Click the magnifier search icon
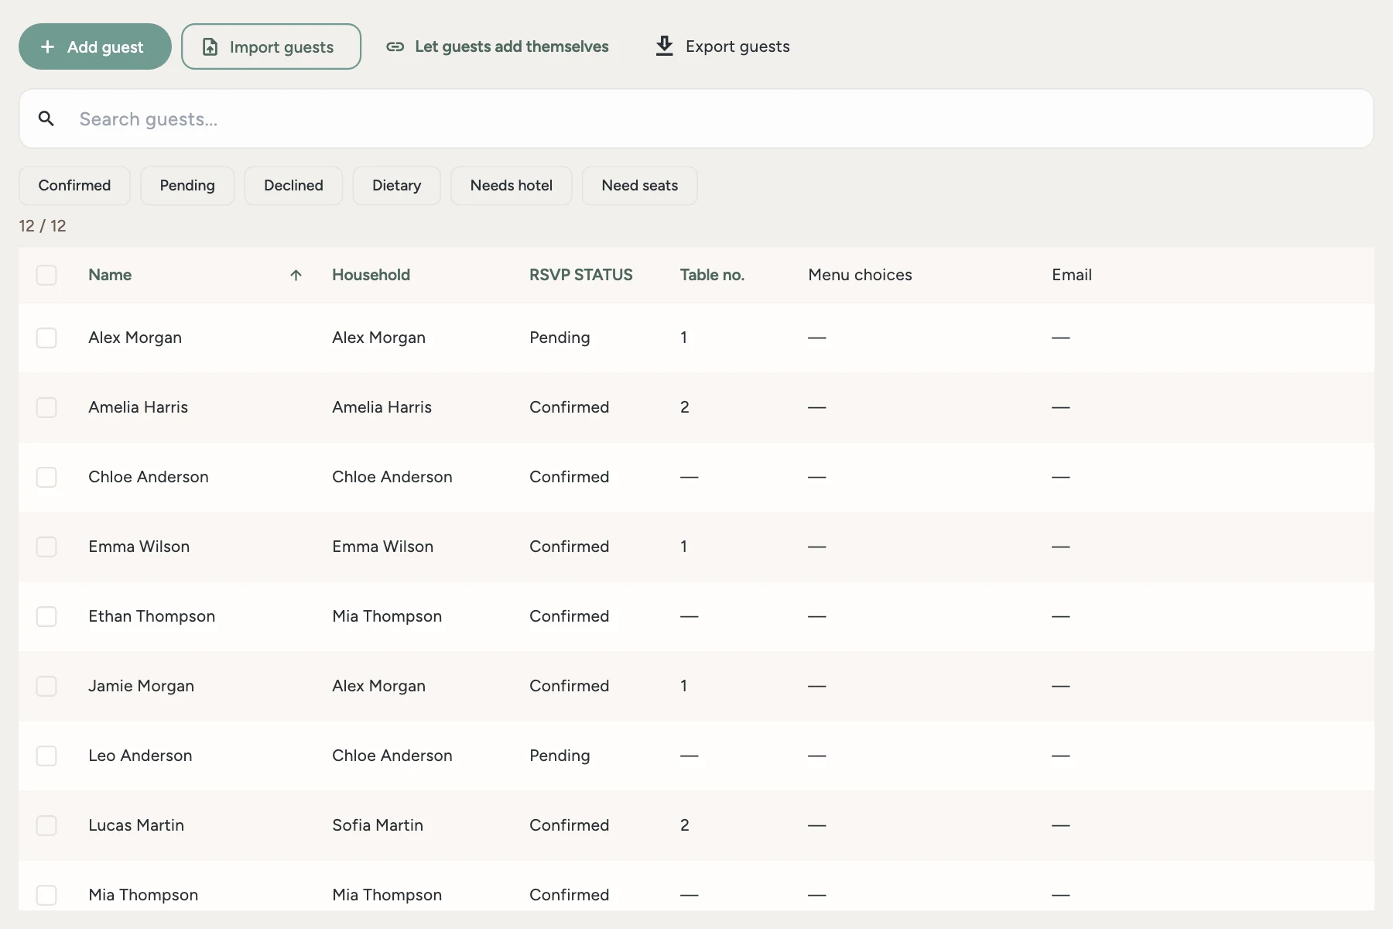 [x=46, y=118]
